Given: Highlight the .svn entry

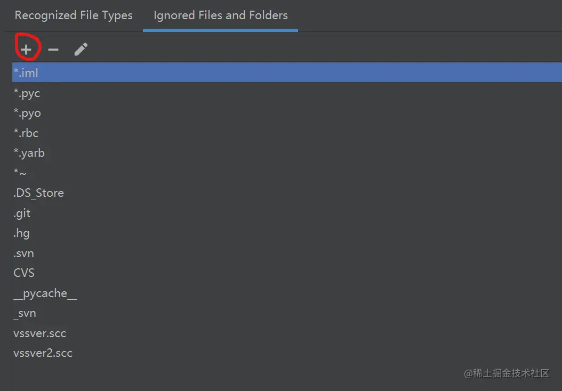Looking at the screenshot, I should click(x=287, y=253).
